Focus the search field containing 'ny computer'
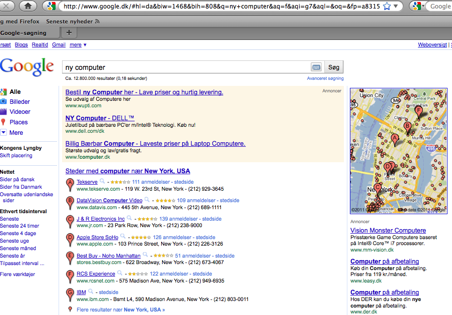 [x=187, y=67]
